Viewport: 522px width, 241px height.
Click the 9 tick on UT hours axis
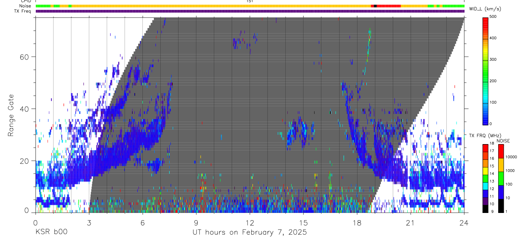click(196, 223)
